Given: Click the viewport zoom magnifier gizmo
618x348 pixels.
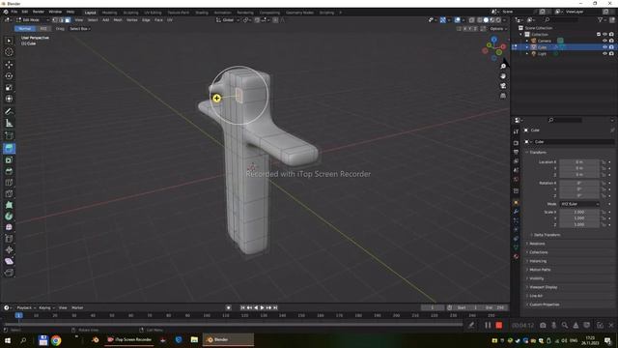Looking at the screenshot, I should (x=503, y=67).
